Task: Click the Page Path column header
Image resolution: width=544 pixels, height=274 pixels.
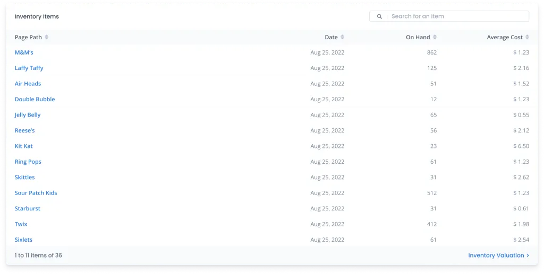Action: [x=28, y=37]
